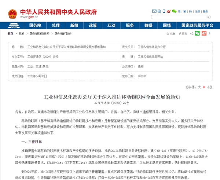Switch to traditional Chinese 繁
Viewport: 220px width, 180px height.
point(184,11)
